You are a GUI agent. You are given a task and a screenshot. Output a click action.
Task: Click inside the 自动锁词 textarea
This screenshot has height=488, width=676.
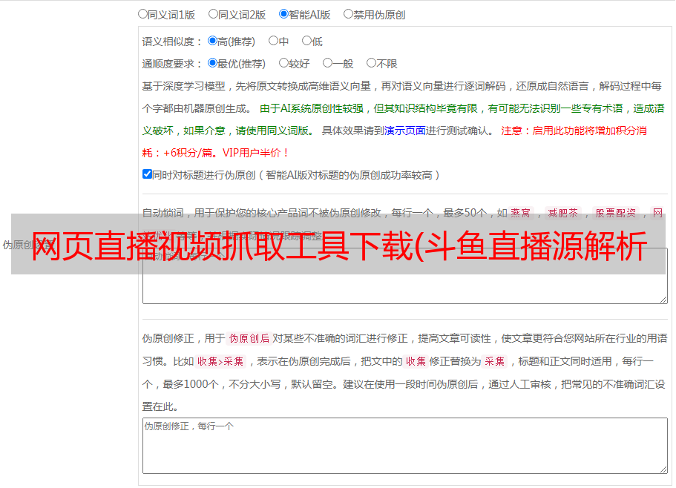(x=405, y=276)
